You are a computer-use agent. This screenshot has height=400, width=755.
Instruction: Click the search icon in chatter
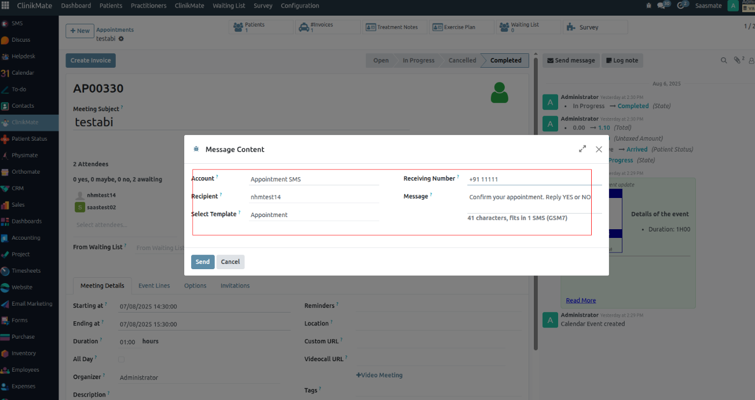click(x=724, y=60)
